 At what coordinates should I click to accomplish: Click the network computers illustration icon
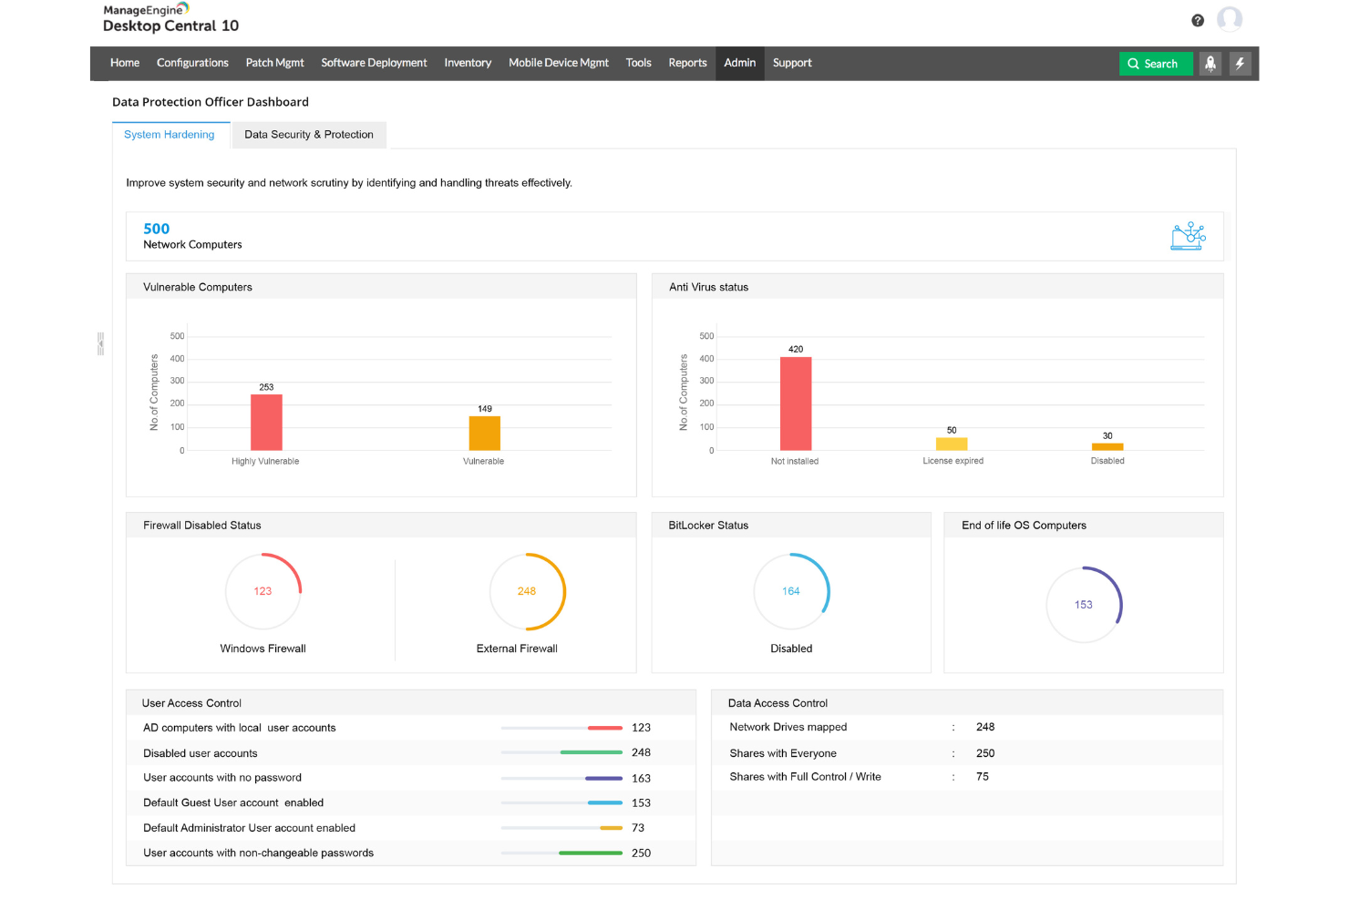(x=1189, y=235)
